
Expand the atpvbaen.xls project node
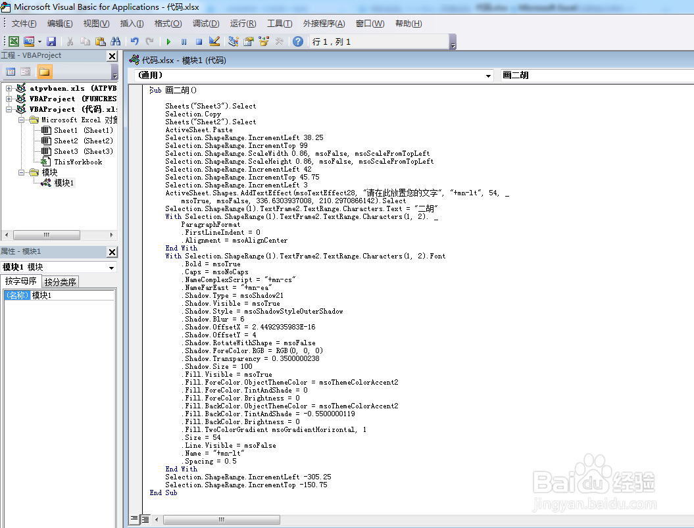tap(9, 88)
